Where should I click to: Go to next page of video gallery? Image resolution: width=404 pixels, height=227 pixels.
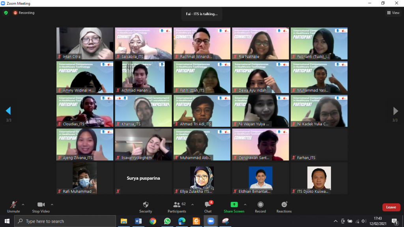[x=396, y=111]
